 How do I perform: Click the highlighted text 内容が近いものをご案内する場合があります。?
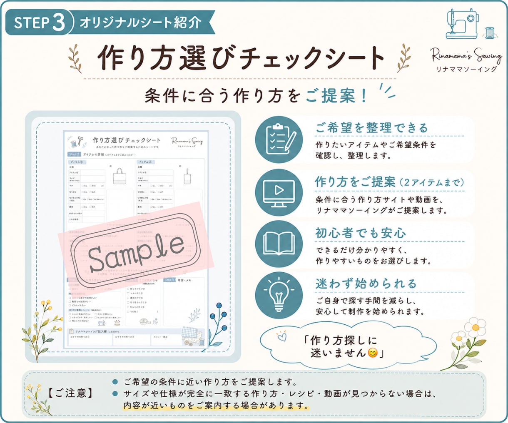pos(216,405)
